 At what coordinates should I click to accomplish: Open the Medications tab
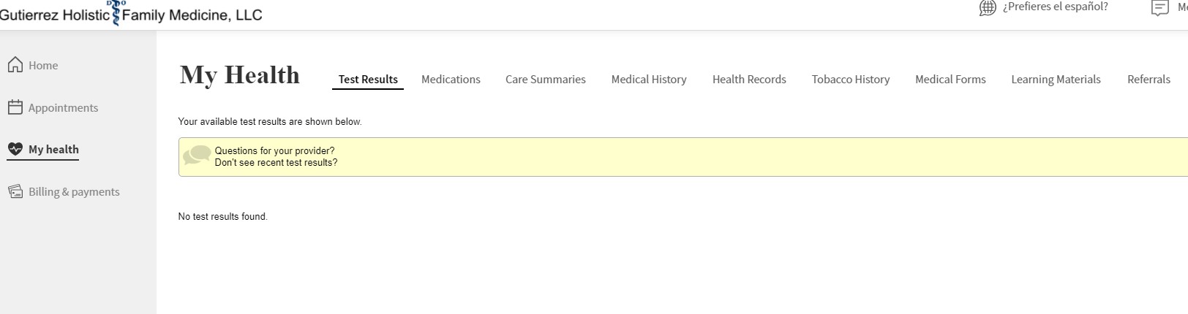coord(451,79)
